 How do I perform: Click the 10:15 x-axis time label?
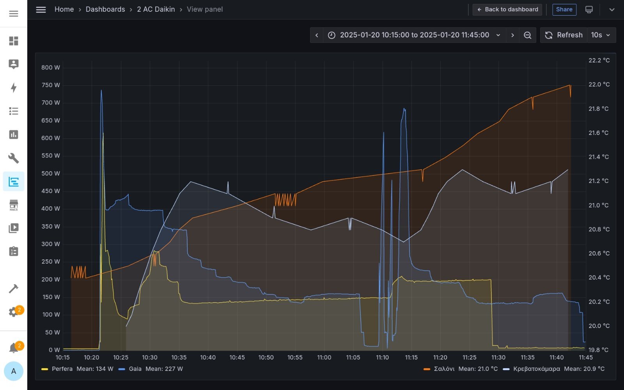(62, 357)
